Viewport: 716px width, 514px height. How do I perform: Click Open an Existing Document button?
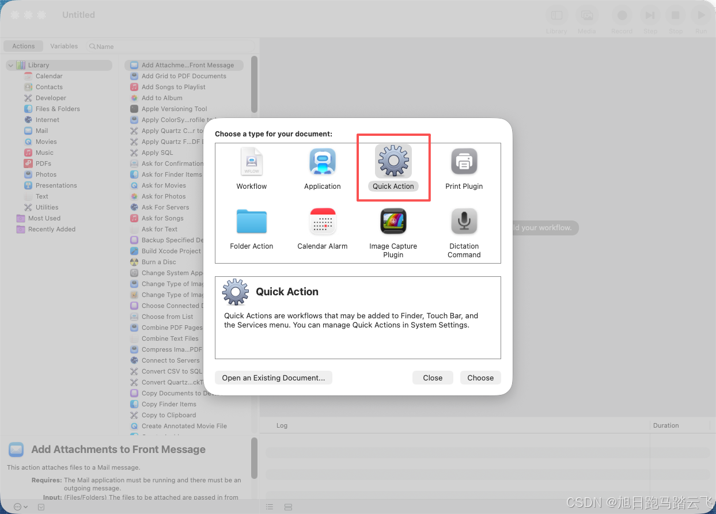click(x=274, y=378)
